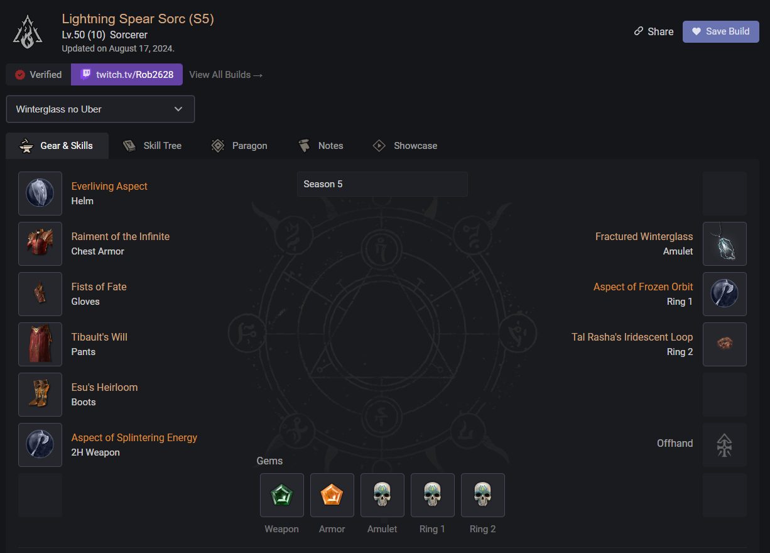Click the Season 5 field
Image resolution: width=770 pixels, height=553 pixels.
click(x=382, y=184)
